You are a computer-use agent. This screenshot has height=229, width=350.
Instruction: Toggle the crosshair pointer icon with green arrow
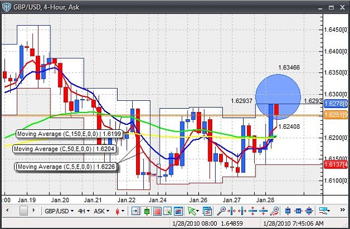click(x=167, y=211)
